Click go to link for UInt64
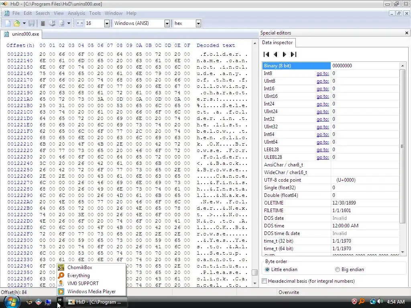411x308 pixels. (323, 142)
